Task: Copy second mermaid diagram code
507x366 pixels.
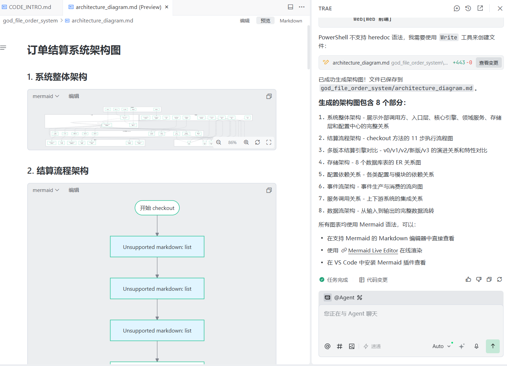Action: 269,190
